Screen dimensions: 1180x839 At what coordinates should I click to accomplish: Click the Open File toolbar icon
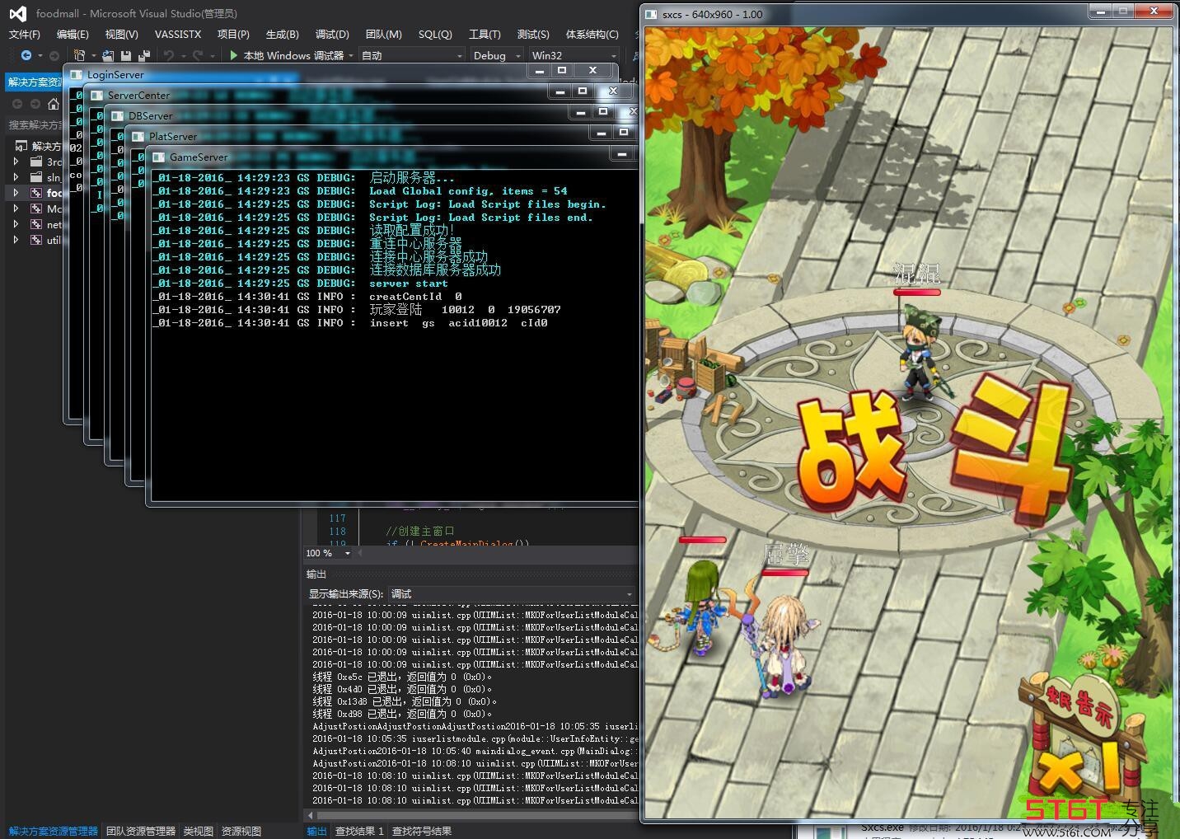tap(108, 55)
